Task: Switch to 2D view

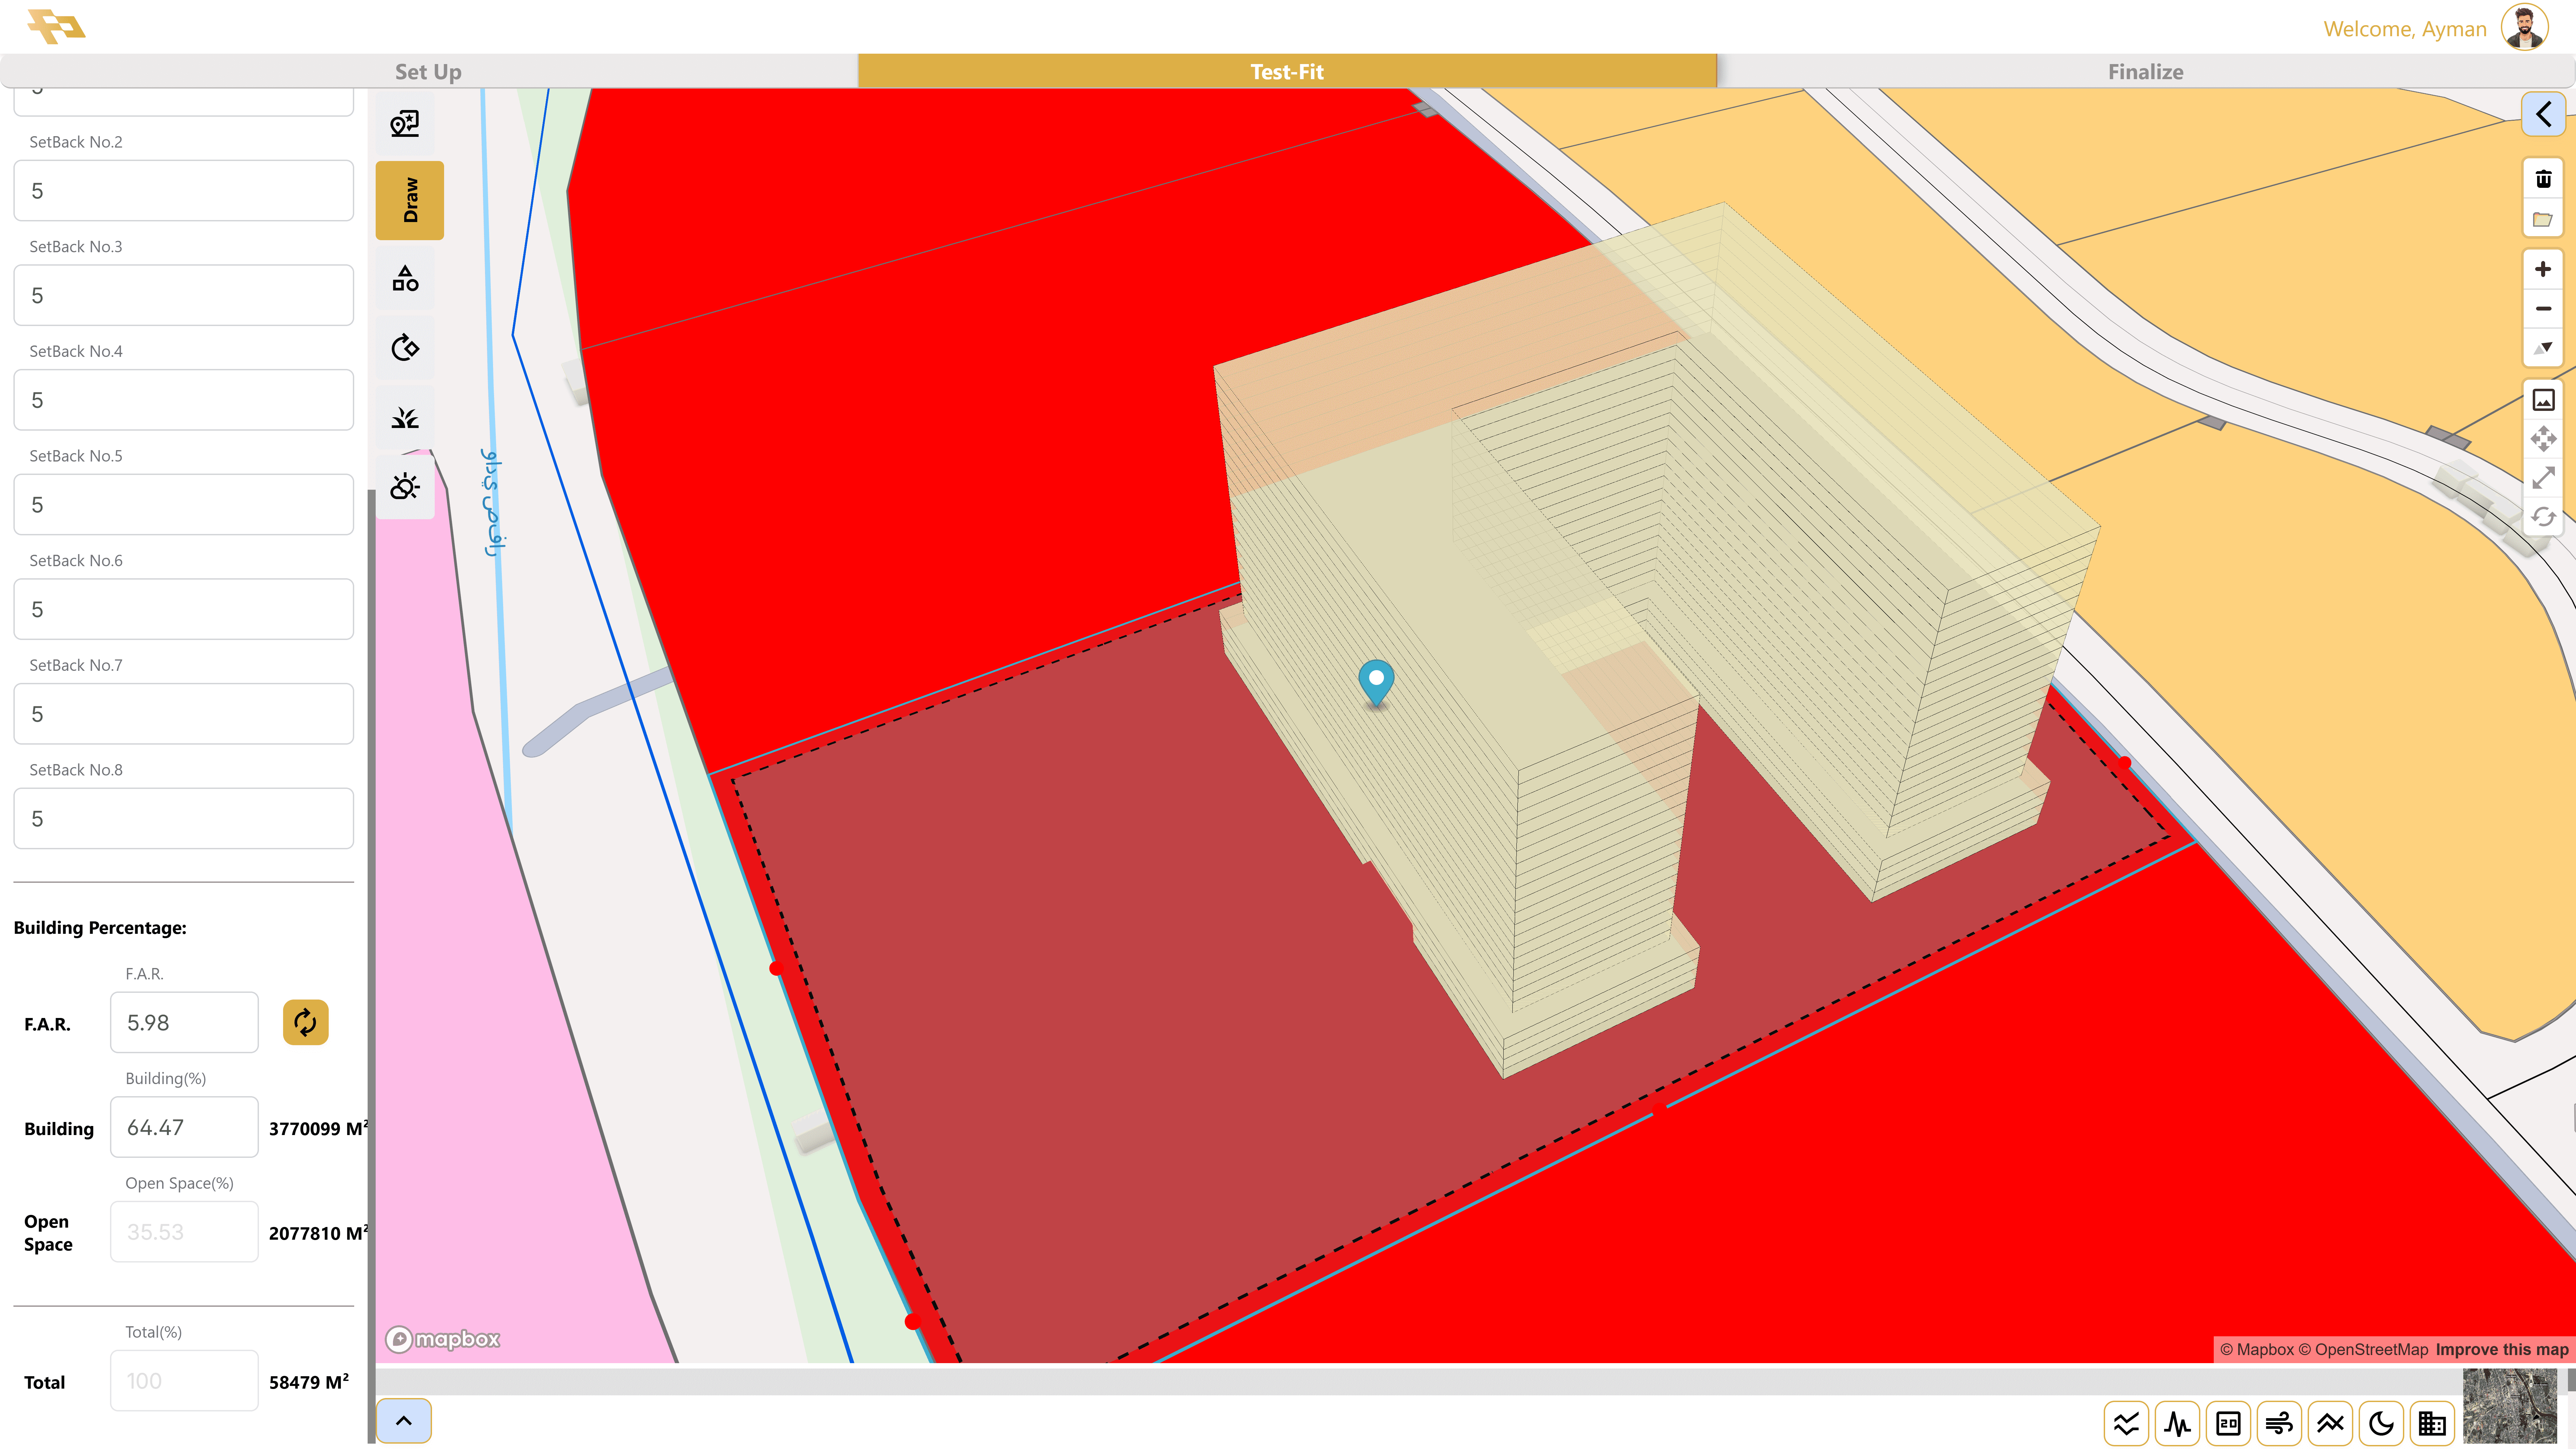Action: tap(2228, 1423)
